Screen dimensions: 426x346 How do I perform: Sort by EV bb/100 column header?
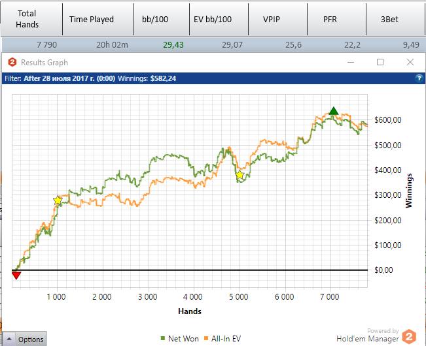click(x=219, y=19)
